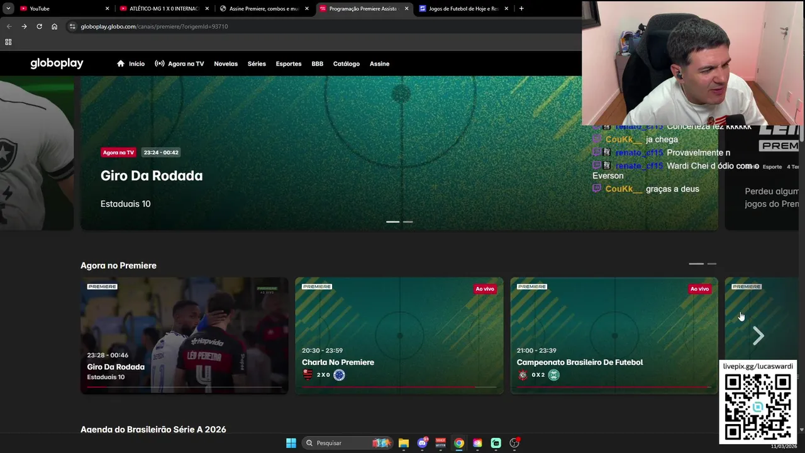Click the livepix.gg/lucaswardi QR code
Viewport: 805px width, 453px height.
[758, 406]
